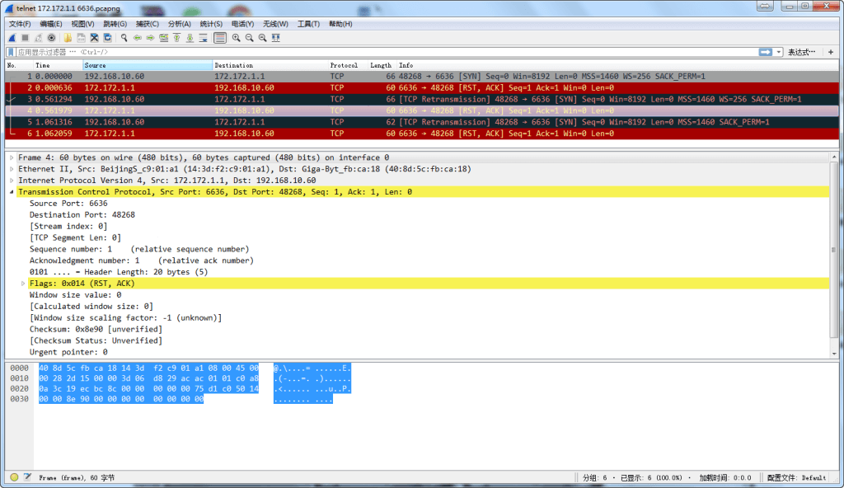Select Destination Port: 48268 field

click(x=82, y=215)
